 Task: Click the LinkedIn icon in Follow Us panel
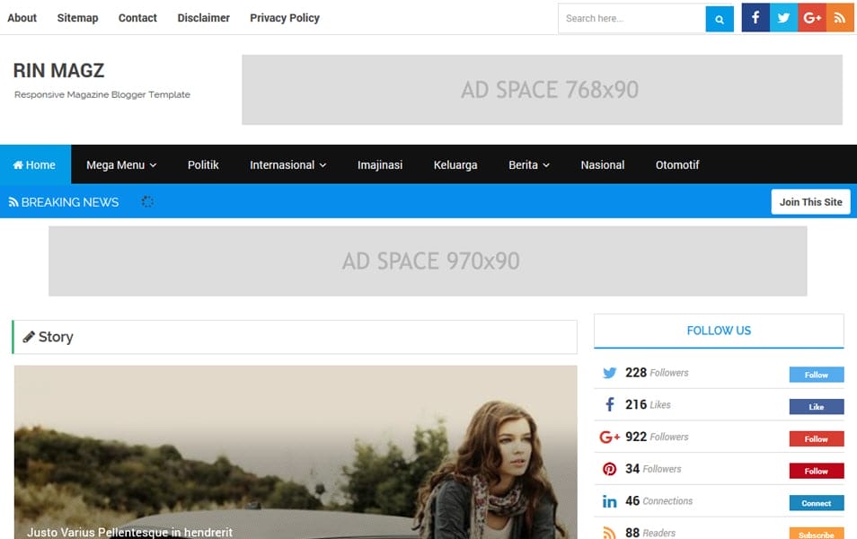610,500
